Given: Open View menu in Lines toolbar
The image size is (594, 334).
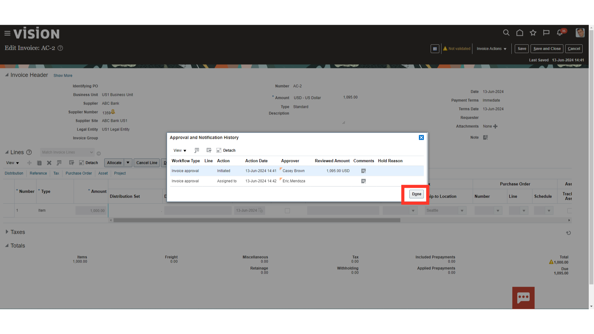Looking at the screenshot, I should coord(13,163).
